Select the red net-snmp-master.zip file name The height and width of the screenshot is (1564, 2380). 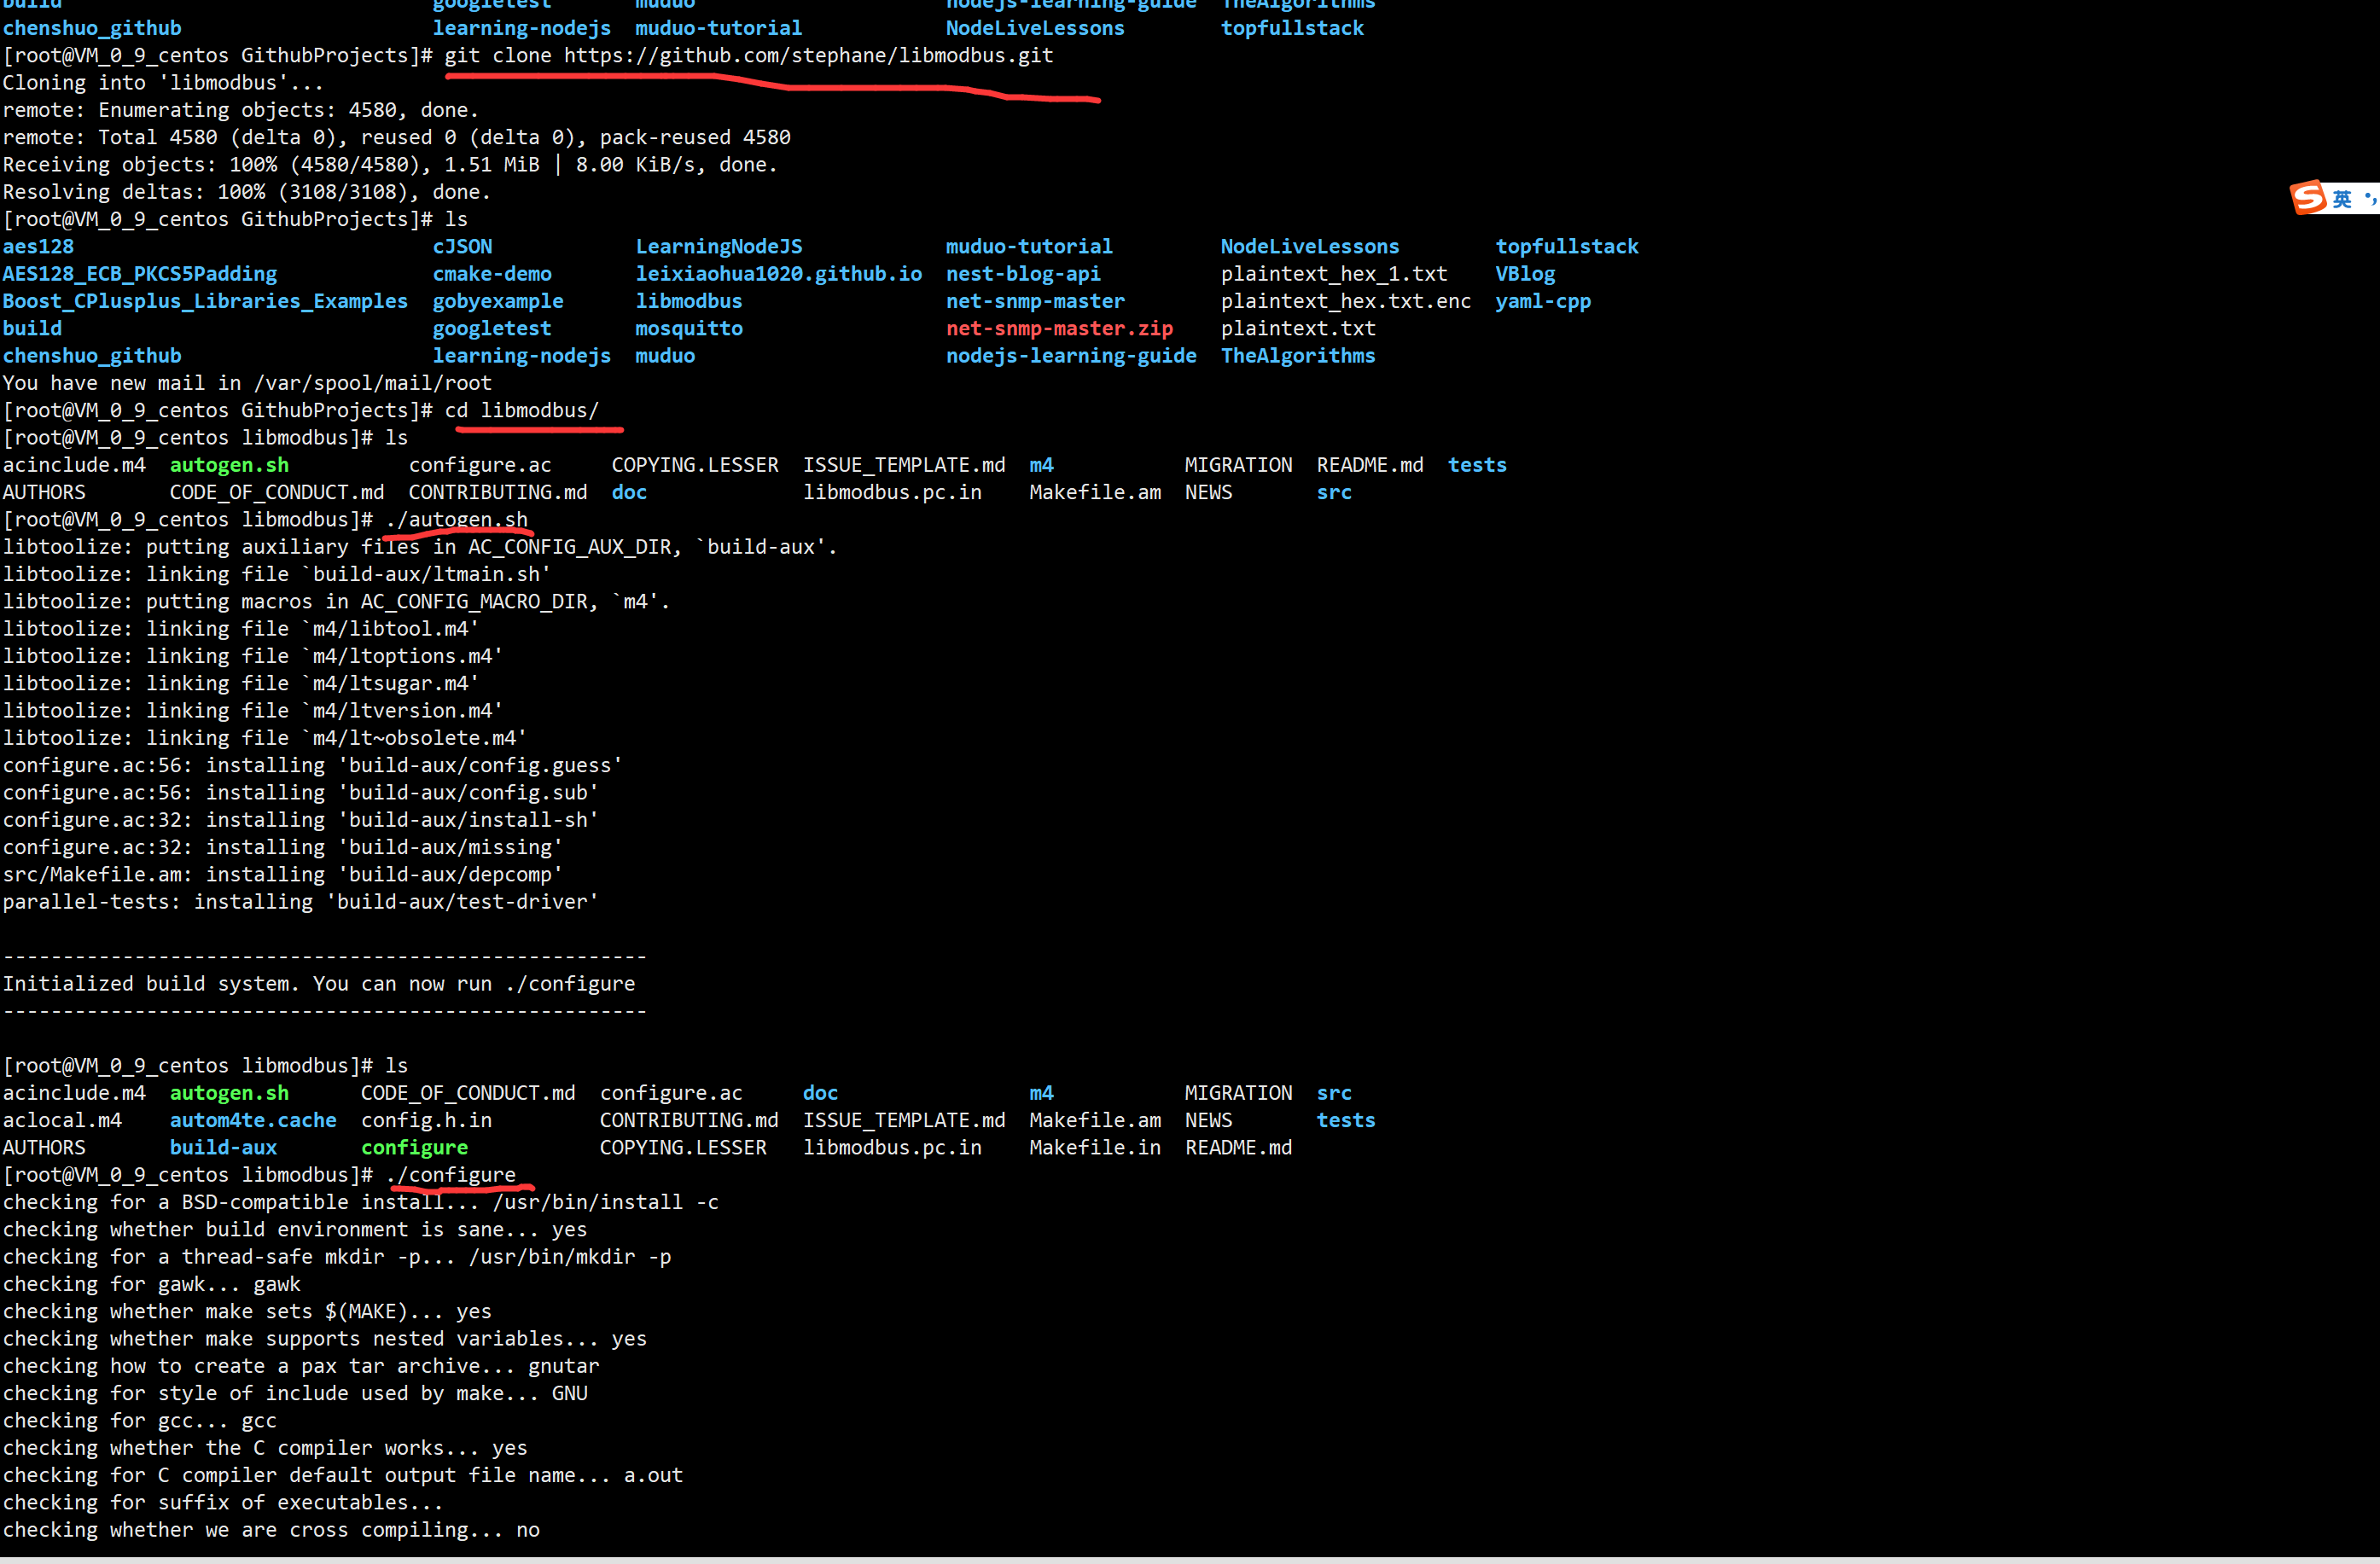(1059, 329)
